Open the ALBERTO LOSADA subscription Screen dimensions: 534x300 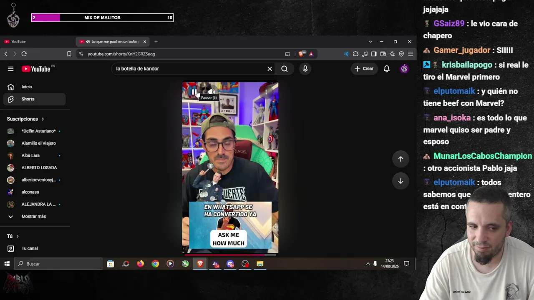(x=35, y=167)
